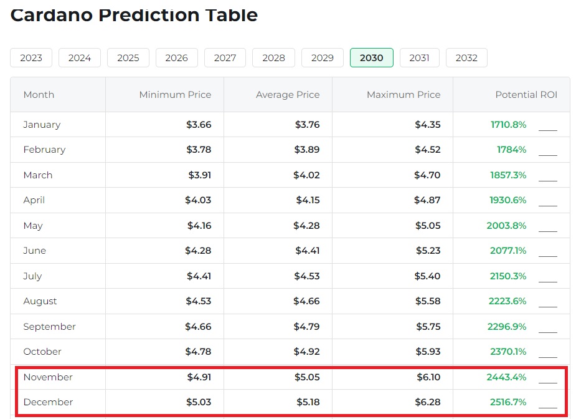Click December's $6.28 maximum price

point(427,402)
